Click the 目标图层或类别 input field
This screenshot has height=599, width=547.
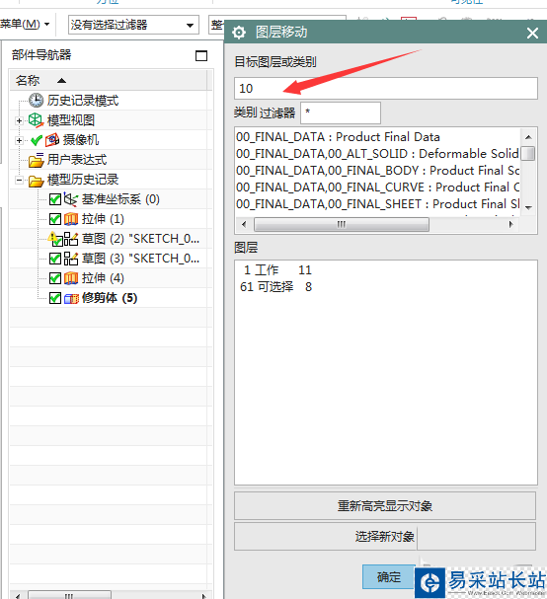386,88
